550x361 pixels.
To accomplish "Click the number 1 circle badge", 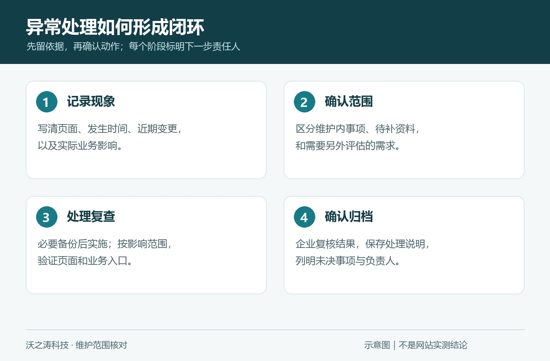I will (47, 102).
